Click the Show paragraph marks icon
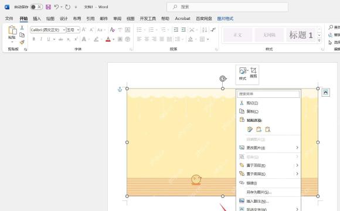This screenshot has height=211, width=340. pos(213,30)
